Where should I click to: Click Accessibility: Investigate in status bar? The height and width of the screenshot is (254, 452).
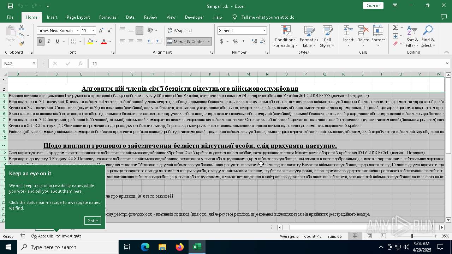coord(56,236)
